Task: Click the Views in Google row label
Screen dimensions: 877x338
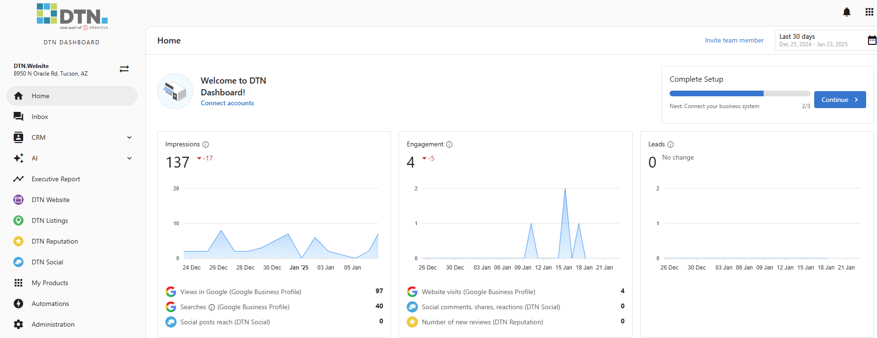Action: (x=241, y=292)
